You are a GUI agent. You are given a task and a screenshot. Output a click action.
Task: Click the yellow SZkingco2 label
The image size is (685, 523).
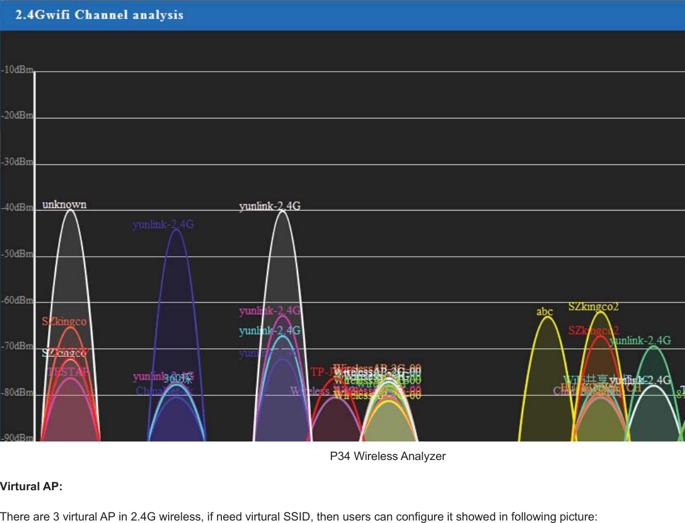[594, 306]
